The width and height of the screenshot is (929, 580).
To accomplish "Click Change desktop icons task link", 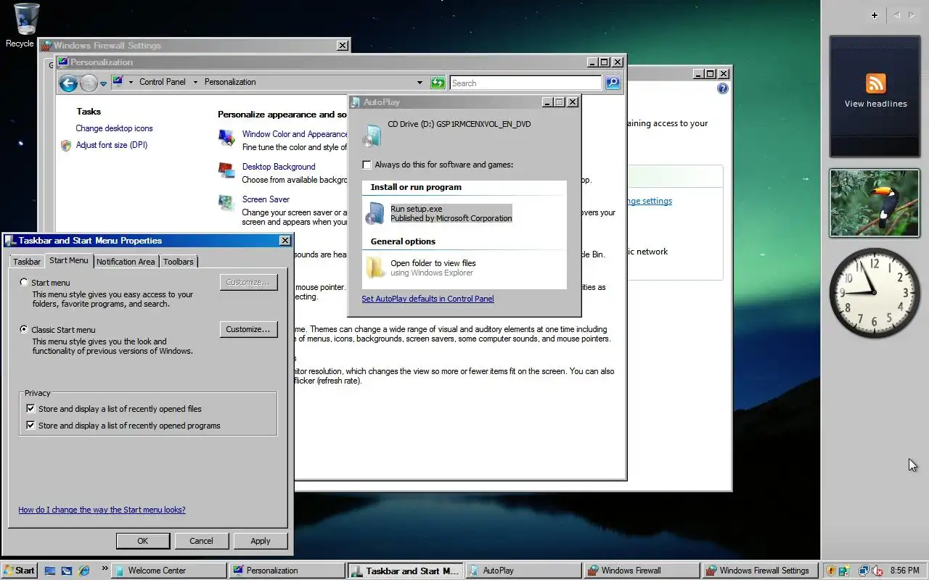I will [114, 128].
